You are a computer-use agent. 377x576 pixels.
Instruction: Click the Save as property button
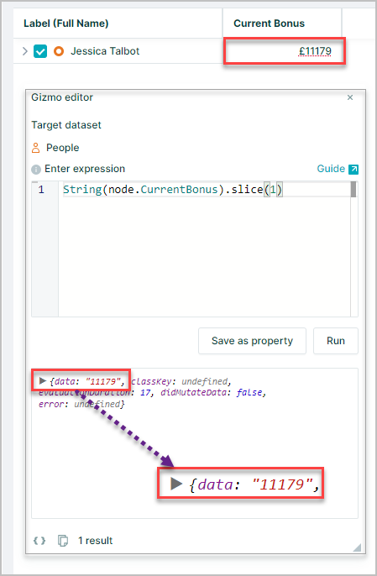[252, 341]
